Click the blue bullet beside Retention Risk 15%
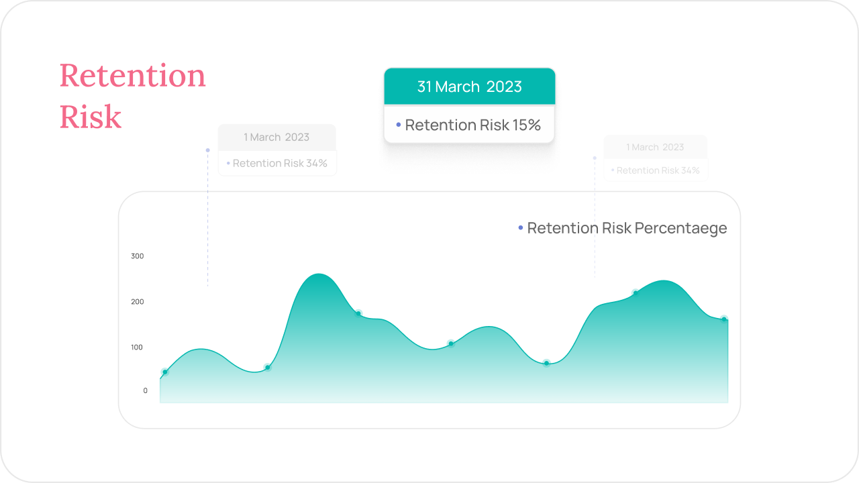 click(398, 125)
